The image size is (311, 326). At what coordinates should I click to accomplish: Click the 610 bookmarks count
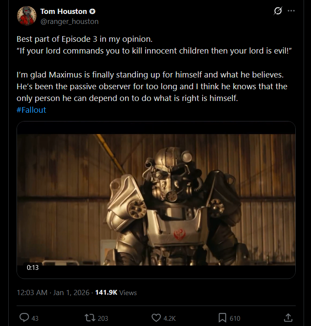click(235, 318)
